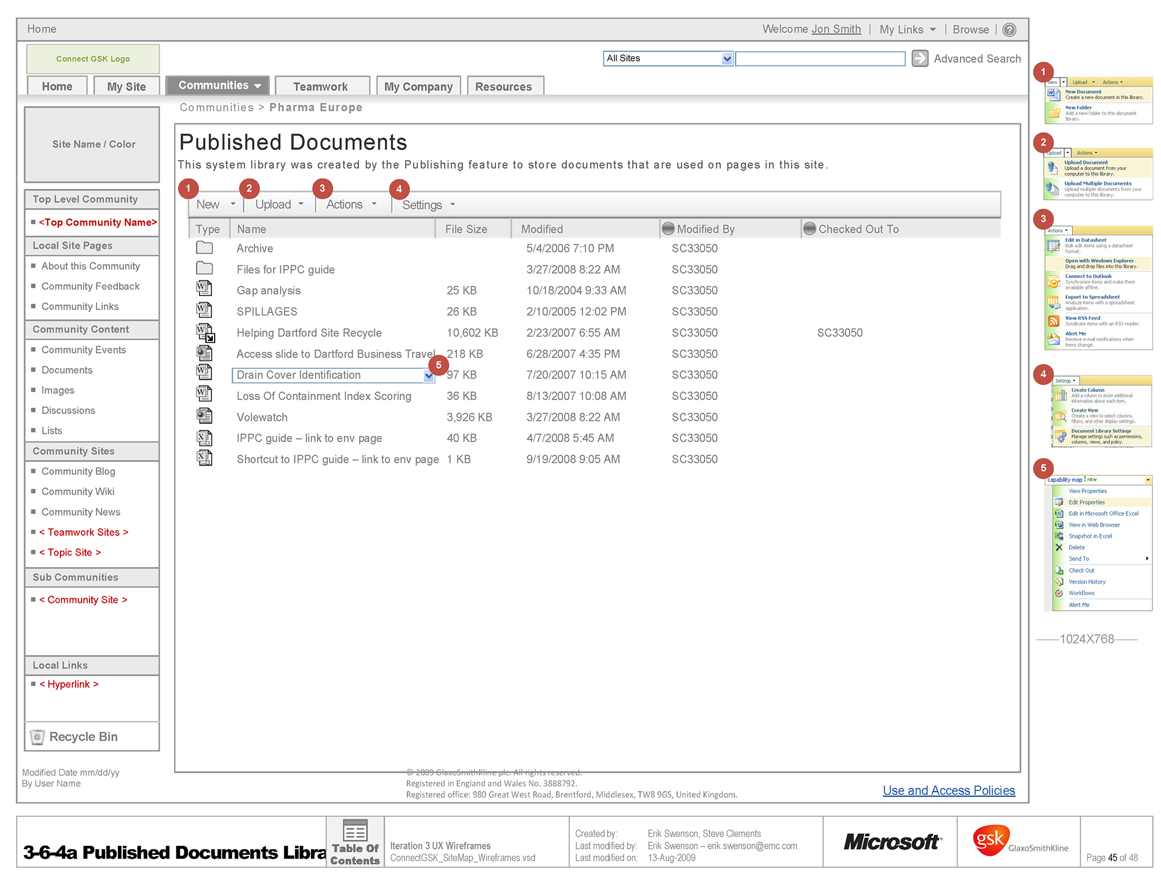
Task: Click checked-out Helping Dartford document icon
Action: point(204,332)
